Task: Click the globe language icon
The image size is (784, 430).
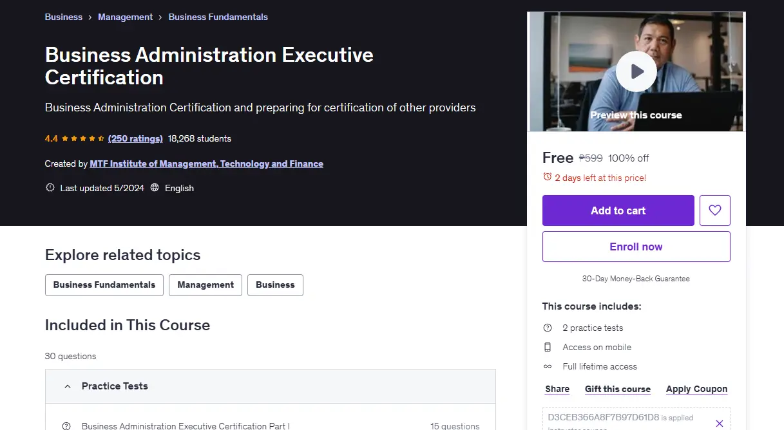Action: click(x=155, y=188)
